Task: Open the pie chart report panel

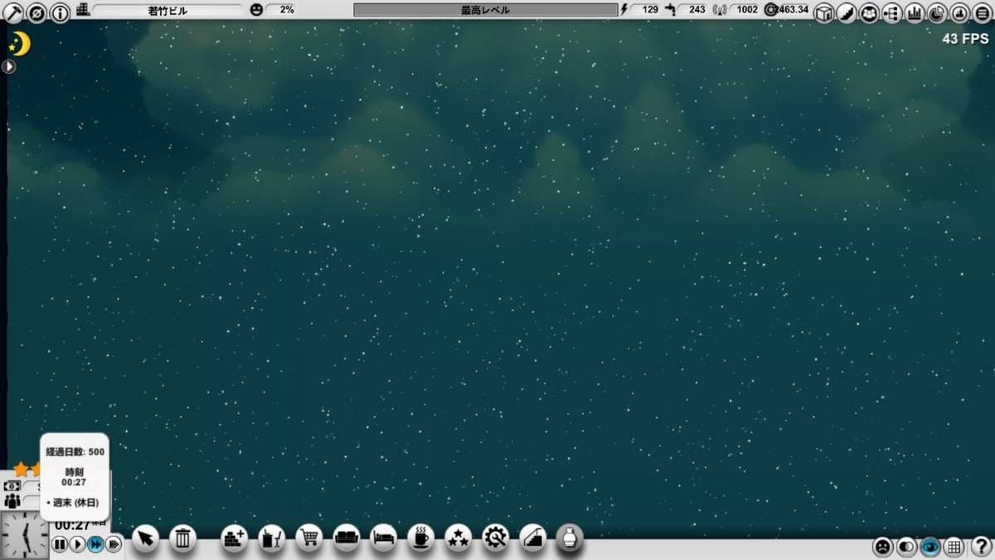Action: (x=938, y=12)
